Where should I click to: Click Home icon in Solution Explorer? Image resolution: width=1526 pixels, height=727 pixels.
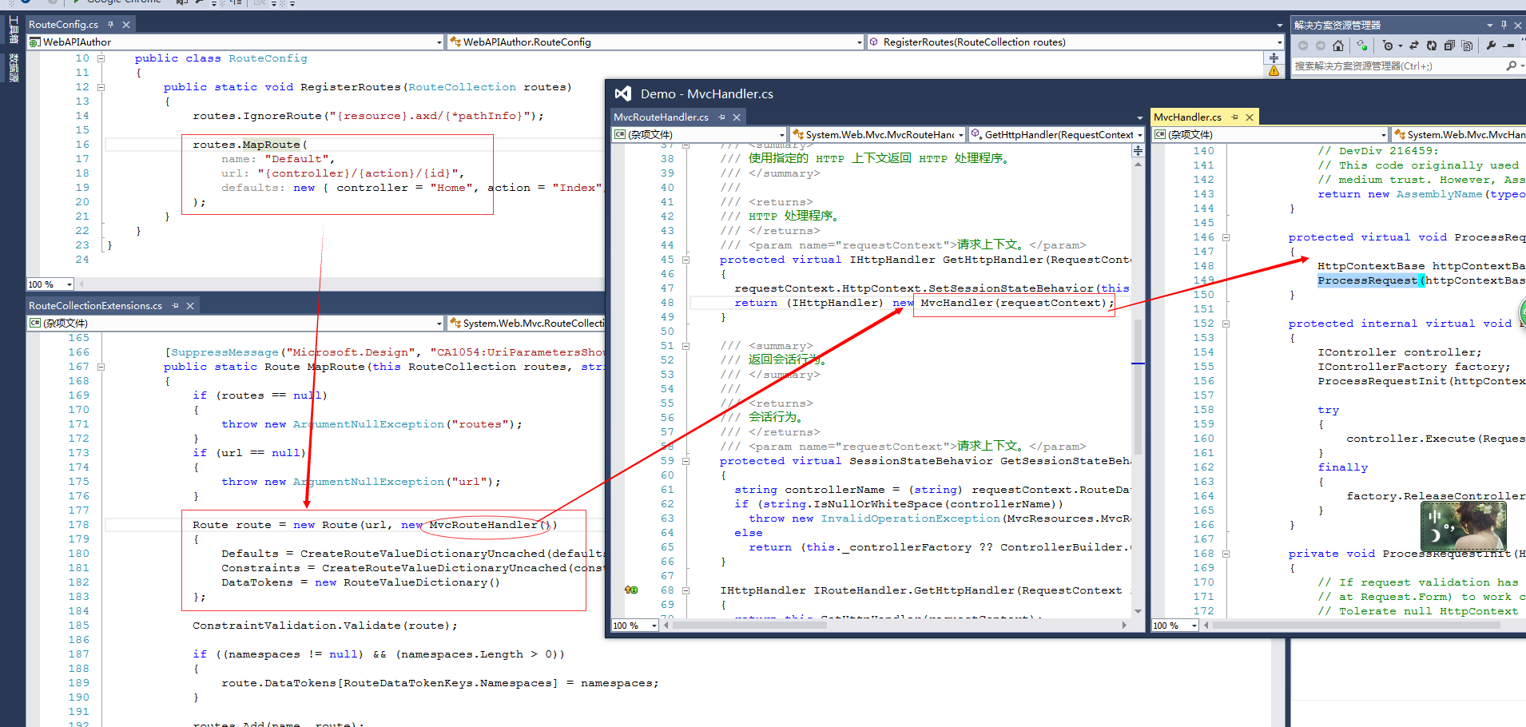click(1338, 46)
